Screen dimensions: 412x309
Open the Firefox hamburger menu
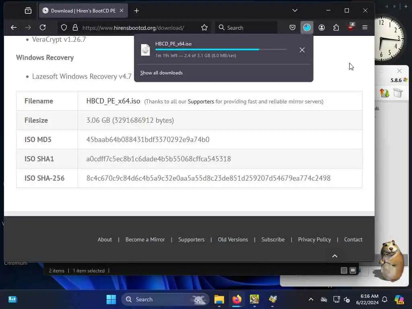click(x=365, y=27)
